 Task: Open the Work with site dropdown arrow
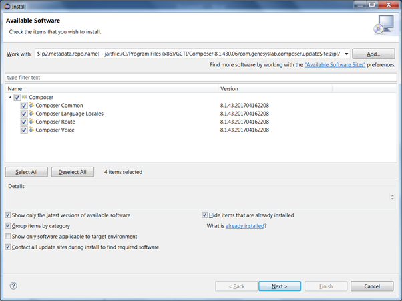tap(346, 54)
